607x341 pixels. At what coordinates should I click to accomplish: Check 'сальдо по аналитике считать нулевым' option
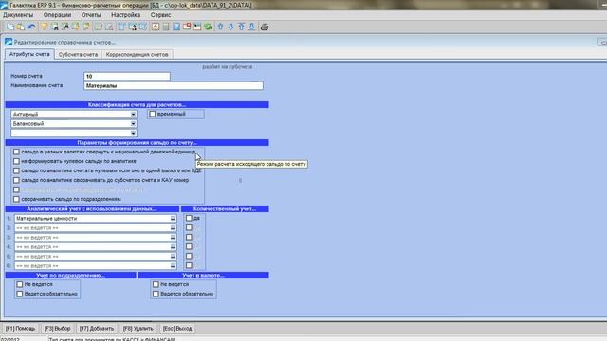point(16,170)
